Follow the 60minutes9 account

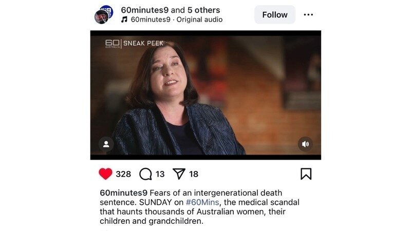pos(275,15)
